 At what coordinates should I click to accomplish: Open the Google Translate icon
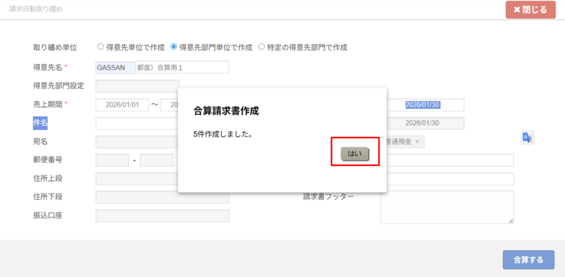(x=527, y=138)
